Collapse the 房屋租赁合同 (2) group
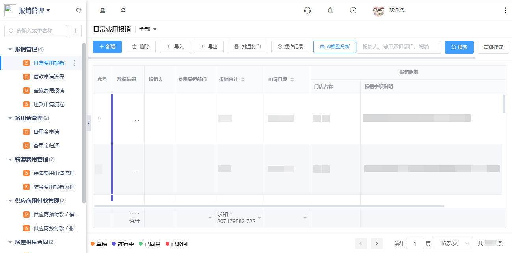Viewport: 512px width, 253px height. (10, 242)
